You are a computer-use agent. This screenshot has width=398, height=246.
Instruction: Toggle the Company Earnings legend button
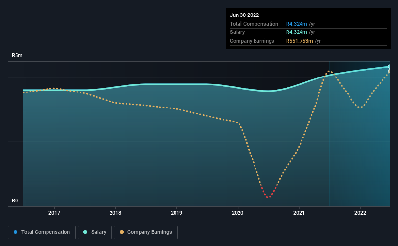146,232
